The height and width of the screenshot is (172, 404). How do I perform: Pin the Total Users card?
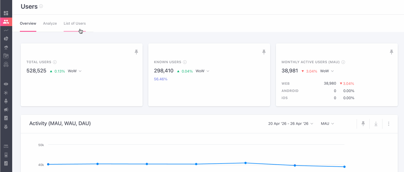click(x=136, y=52)
